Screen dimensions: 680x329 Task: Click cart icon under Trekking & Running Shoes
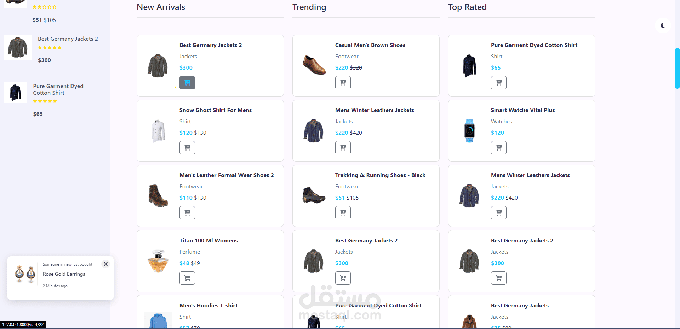(343, 213)
